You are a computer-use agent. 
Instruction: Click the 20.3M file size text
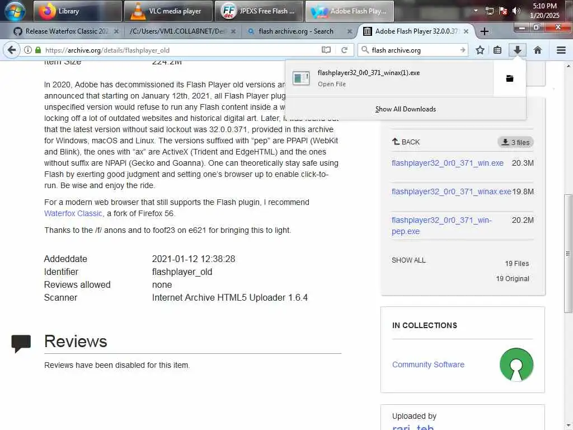[523, 163]
